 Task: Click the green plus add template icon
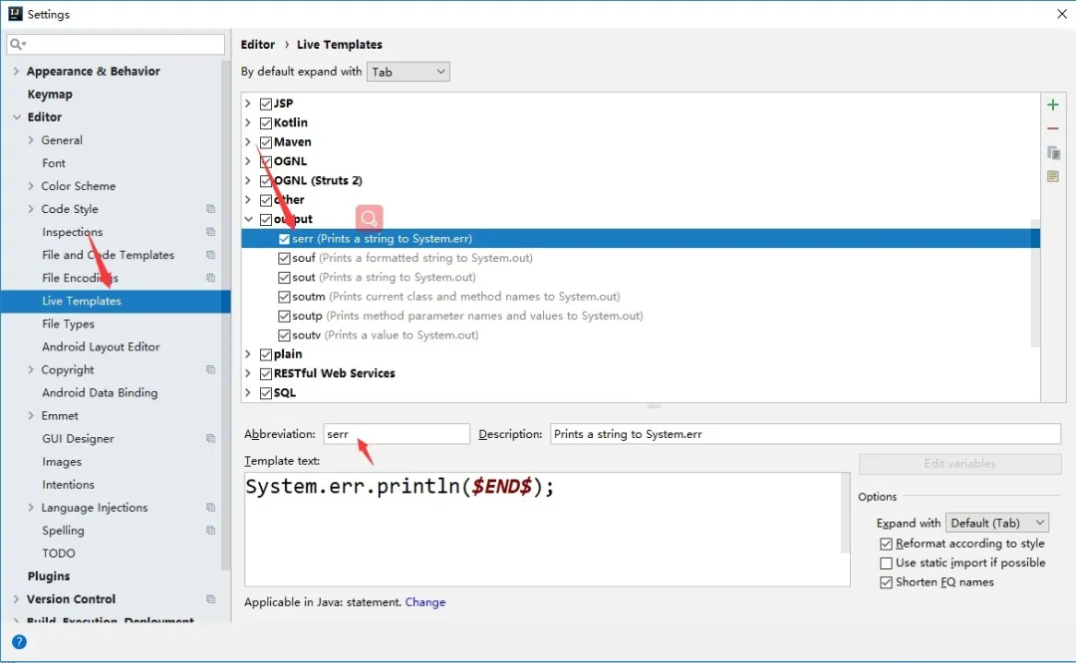1053,105
